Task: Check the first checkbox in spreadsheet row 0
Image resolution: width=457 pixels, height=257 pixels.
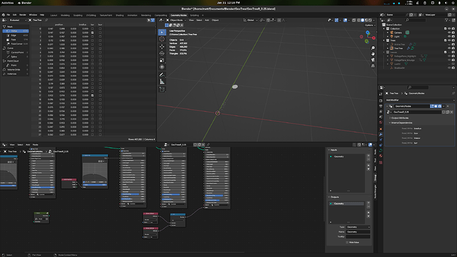Action: [92, 29]
